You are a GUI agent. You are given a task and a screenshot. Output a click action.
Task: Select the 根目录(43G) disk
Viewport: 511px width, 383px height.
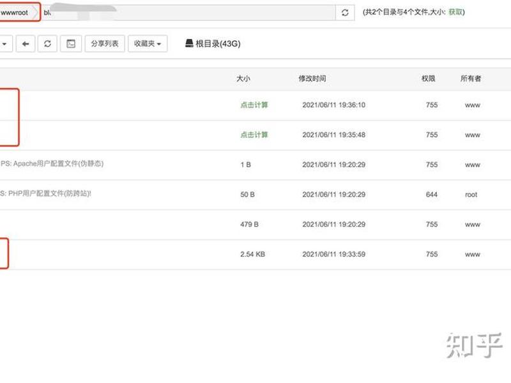(x=213, y=43)
